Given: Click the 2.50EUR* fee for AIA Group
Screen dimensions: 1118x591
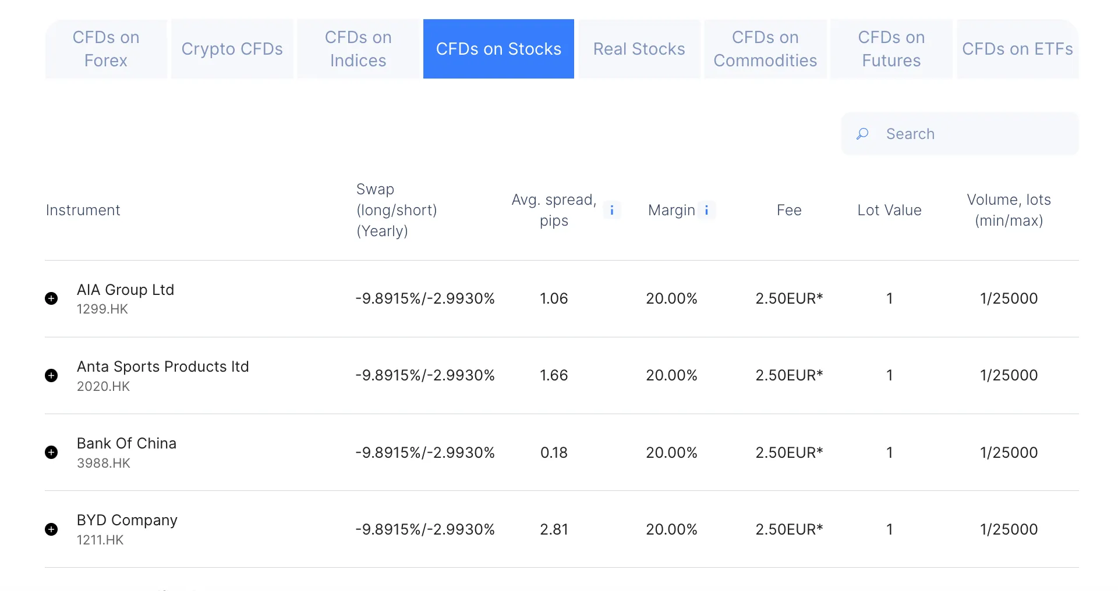Looking at the screenshot, I should (x=789, y=298).
